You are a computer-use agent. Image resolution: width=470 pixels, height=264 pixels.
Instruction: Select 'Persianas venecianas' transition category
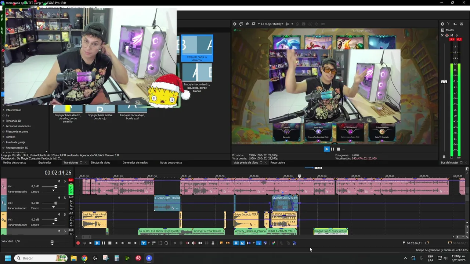18,126
